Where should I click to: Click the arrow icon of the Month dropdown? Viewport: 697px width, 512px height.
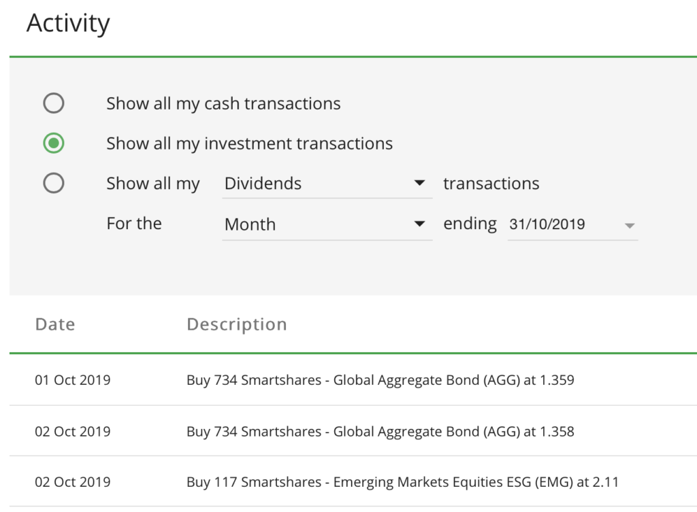(420, 224)
